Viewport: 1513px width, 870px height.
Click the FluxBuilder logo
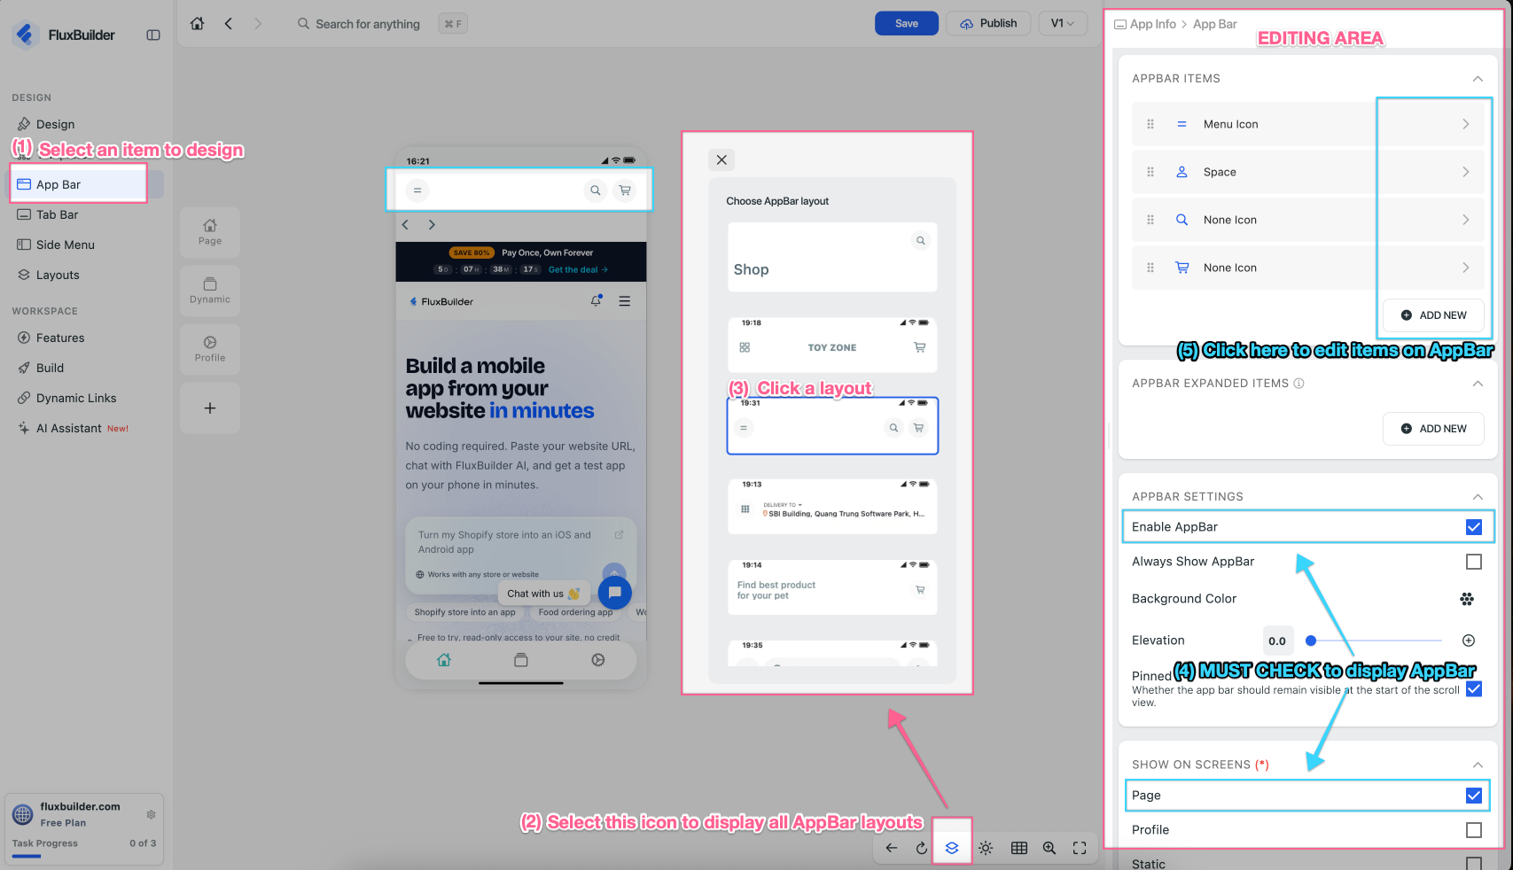point(25,35)
